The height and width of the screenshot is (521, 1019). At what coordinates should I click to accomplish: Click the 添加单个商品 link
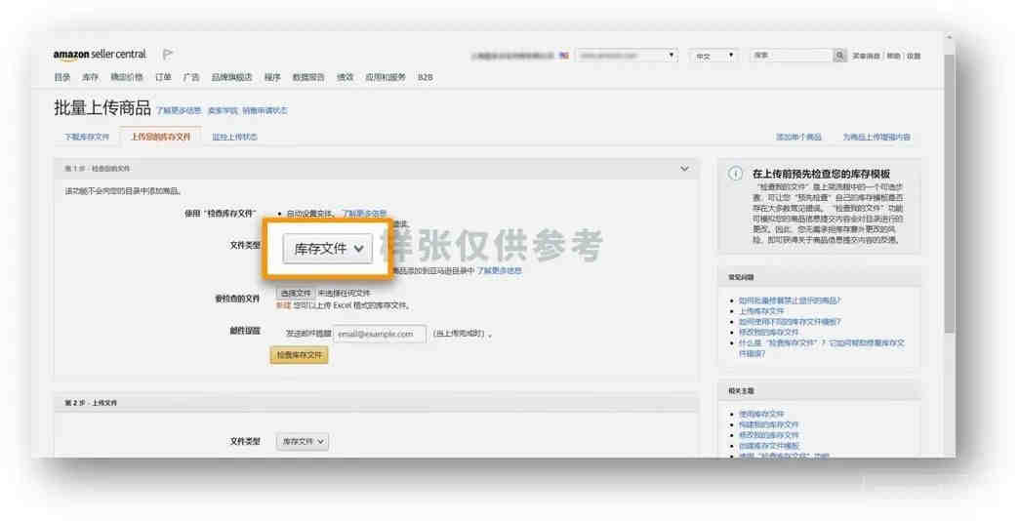798,137
